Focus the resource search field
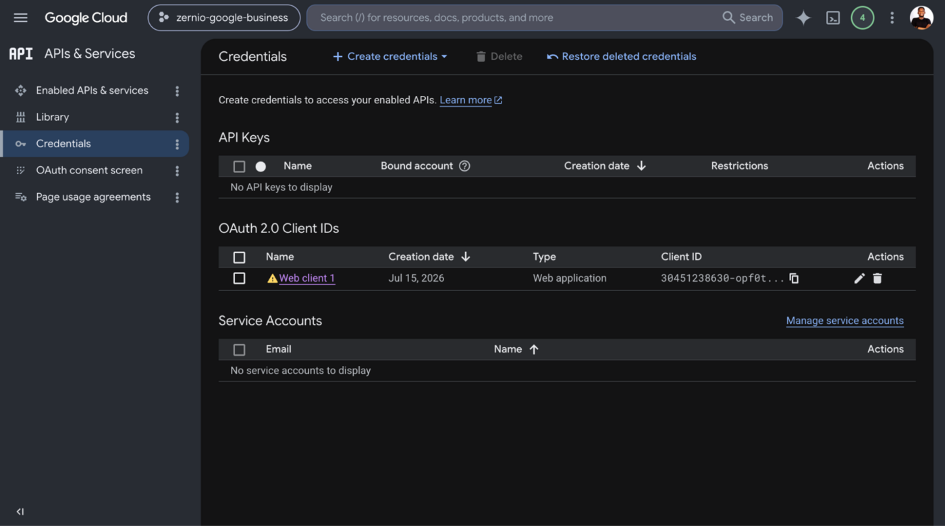The height and width of the screenshot is (526, 945). pos(513,18)
